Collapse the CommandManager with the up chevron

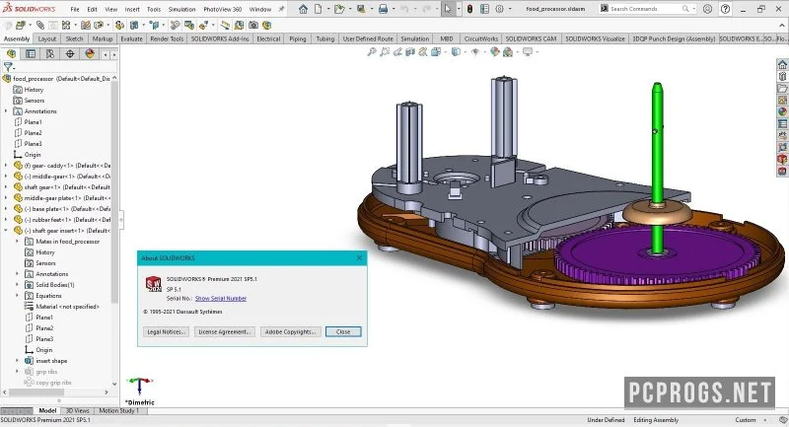pos(782,26)
